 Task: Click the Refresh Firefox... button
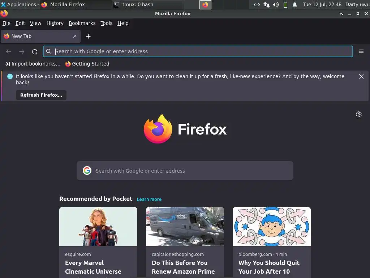pos(41,95)
